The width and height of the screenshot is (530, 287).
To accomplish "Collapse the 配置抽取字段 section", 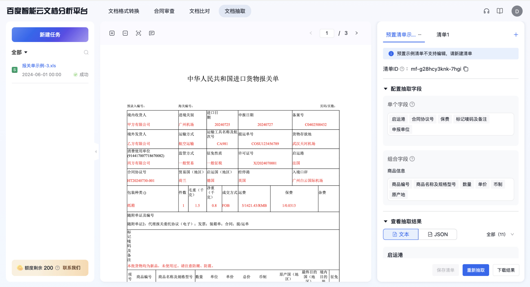I will 386,89.
